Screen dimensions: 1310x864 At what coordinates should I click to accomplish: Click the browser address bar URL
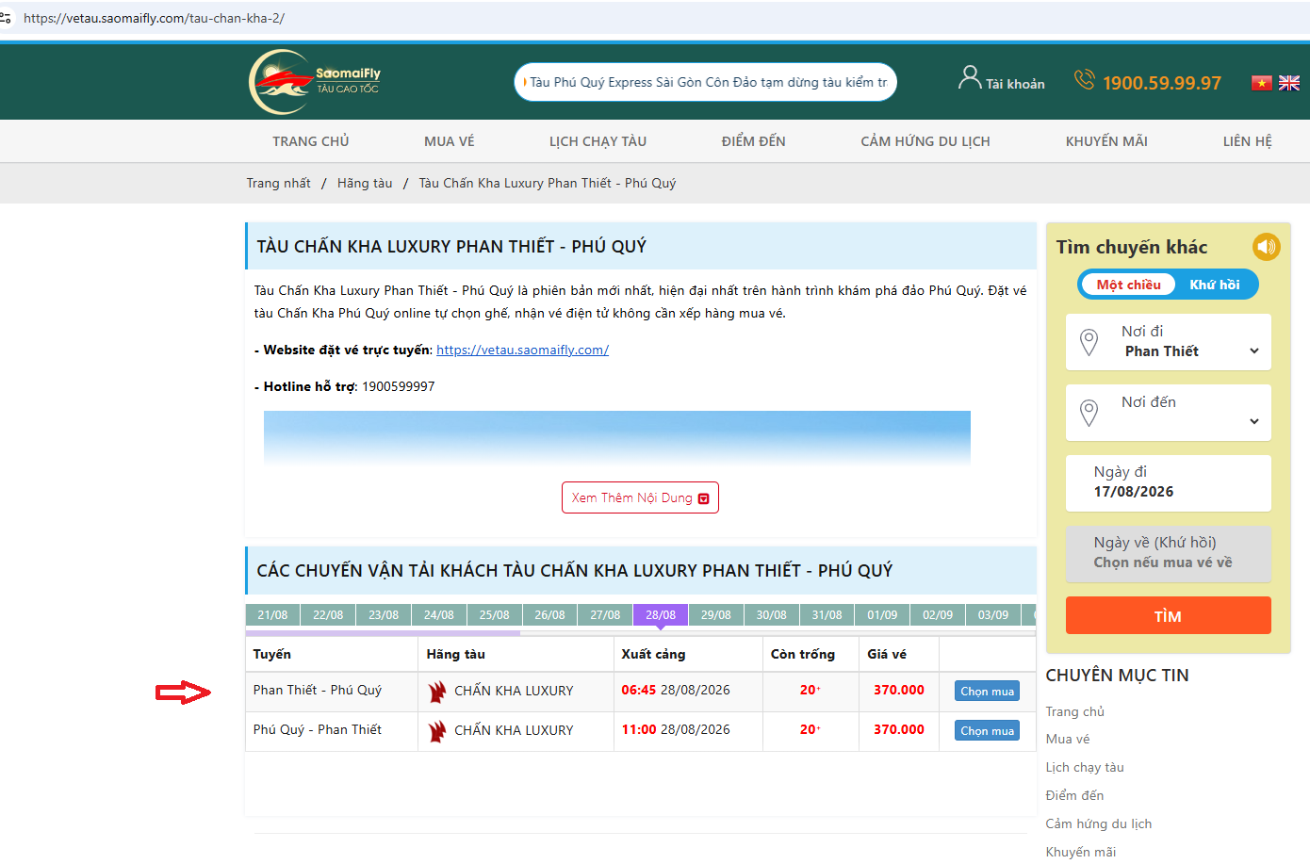[154, 18]
